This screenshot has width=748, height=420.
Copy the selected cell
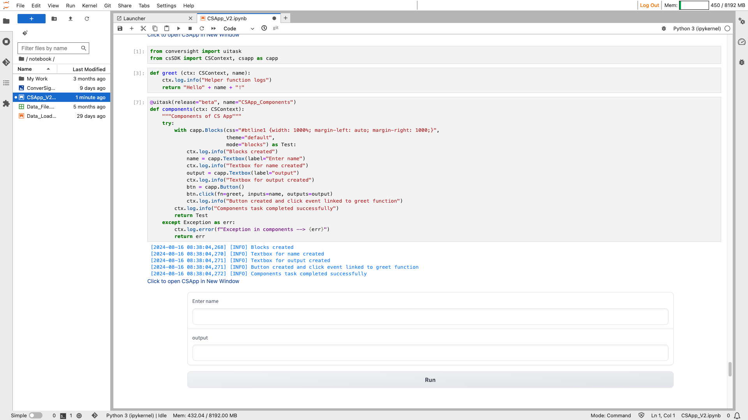(155, 28)
